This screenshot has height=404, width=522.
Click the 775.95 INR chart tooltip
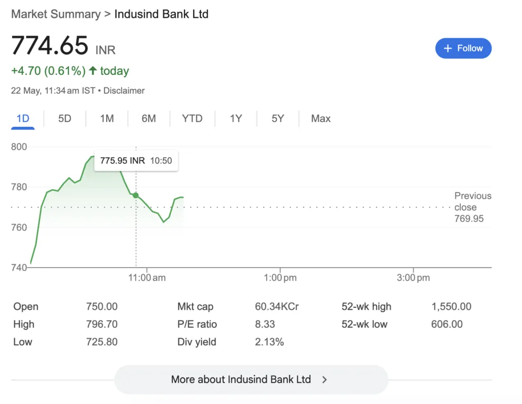[136, 161]
